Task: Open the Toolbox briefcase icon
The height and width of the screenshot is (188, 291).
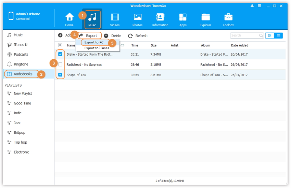Action: (228, 17)
